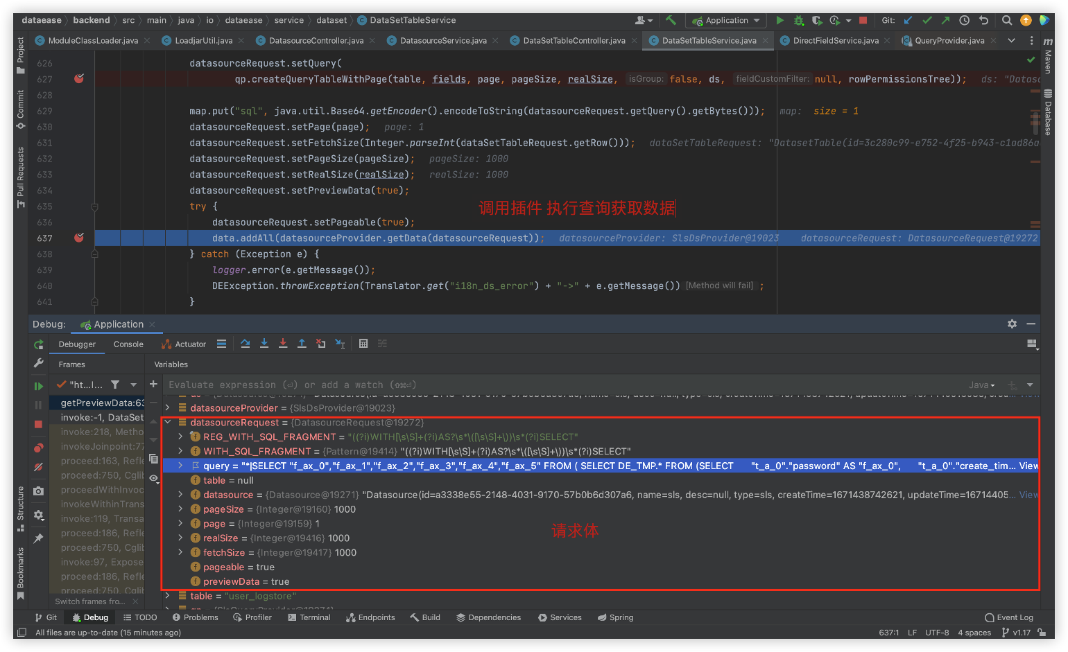Toggle the Structure tool window button
The width and height of the screenshot is (1068, 652).
(x=20, y=509)
